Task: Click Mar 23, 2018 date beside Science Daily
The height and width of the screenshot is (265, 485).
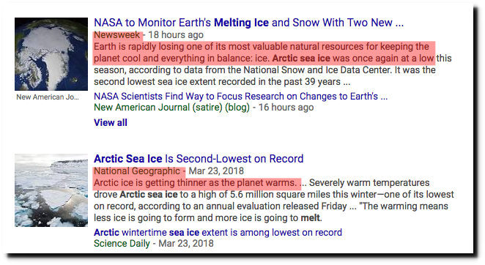Action: pos(186,243)
